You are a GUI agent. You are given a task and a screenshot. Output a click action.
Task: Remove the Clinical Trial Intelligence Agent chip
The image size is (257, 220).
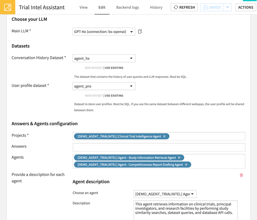point(164,136)
